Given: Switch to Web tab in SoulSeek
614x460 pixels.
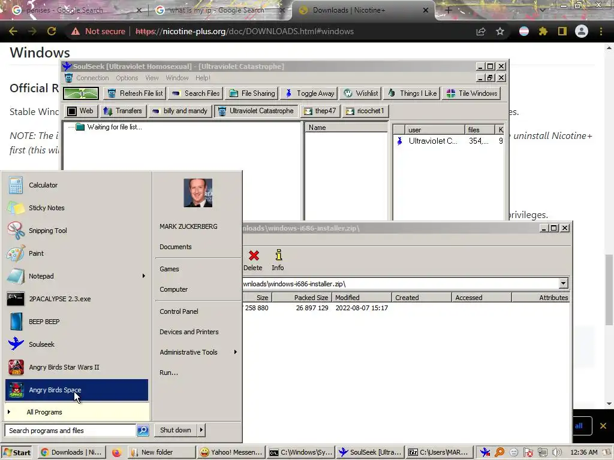Looking at the screenshot, I should click(80, 111).
